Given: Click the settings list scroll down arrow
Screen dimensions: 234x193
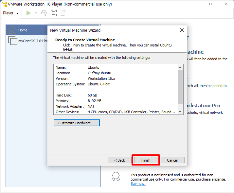Looking at the screenshot, I should pyautogui.click(x=180, y=112).
